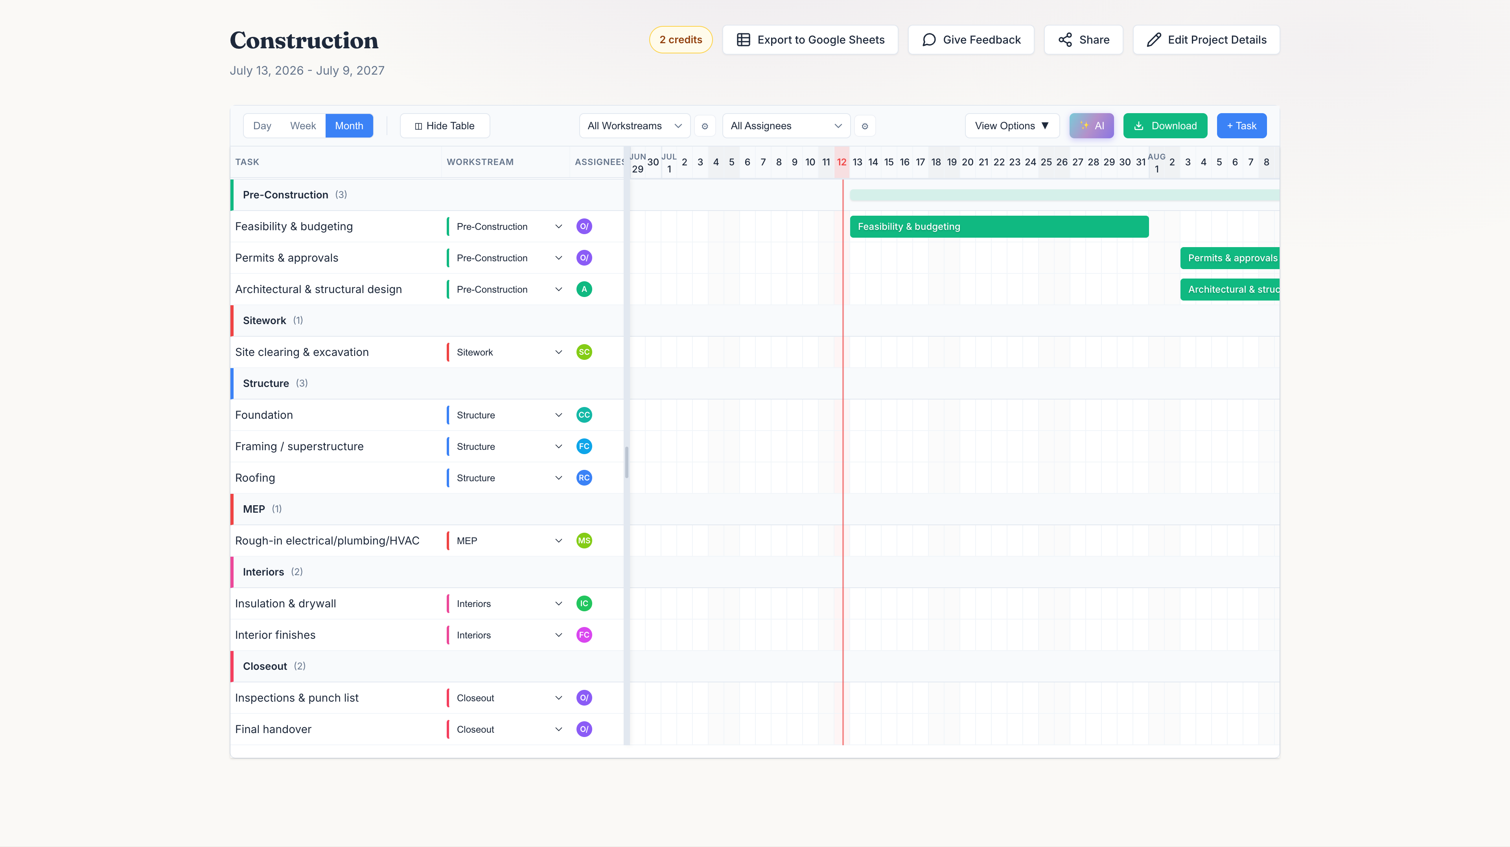Switch to Week view
1510x847 pixels.
tap(302, 126)
